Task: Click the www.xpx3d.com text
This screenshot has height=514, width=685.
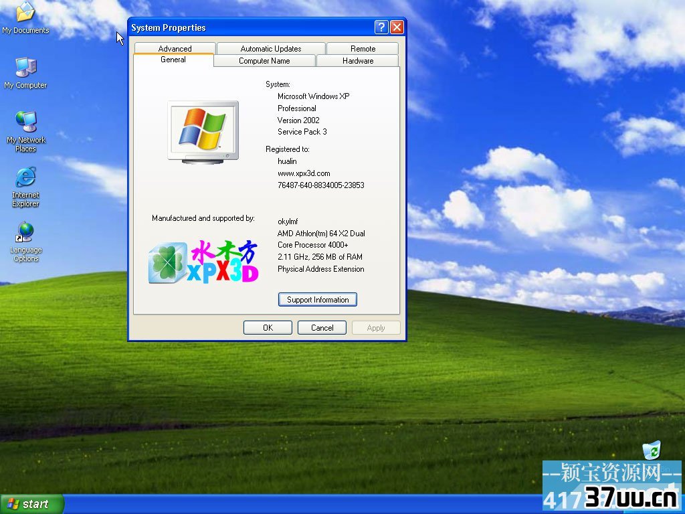Action: point(304,173)
